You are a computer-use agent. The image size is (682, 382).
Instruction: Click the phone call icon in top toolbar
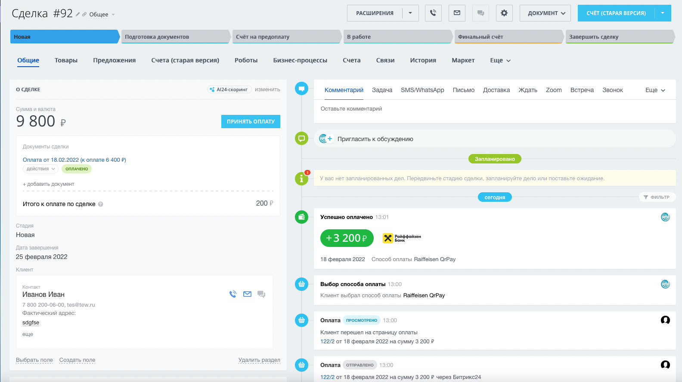[433, 13]
